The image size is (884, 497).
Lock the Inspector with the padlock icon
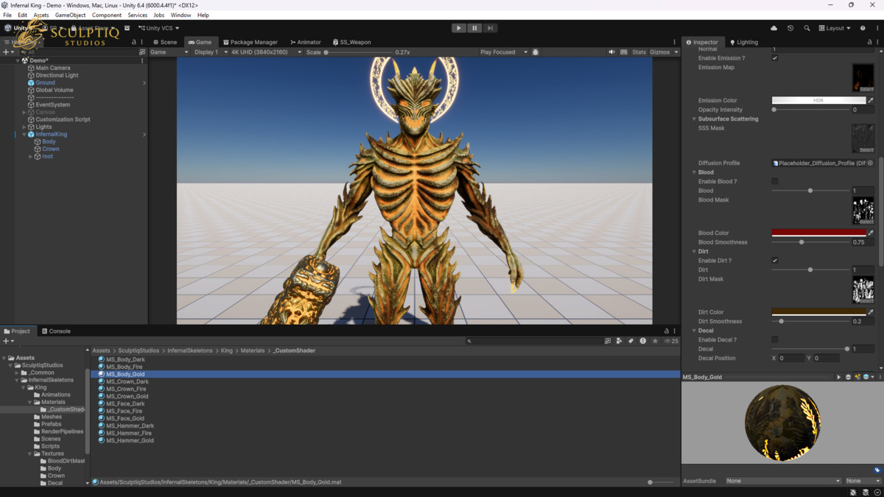click(870, 42)
